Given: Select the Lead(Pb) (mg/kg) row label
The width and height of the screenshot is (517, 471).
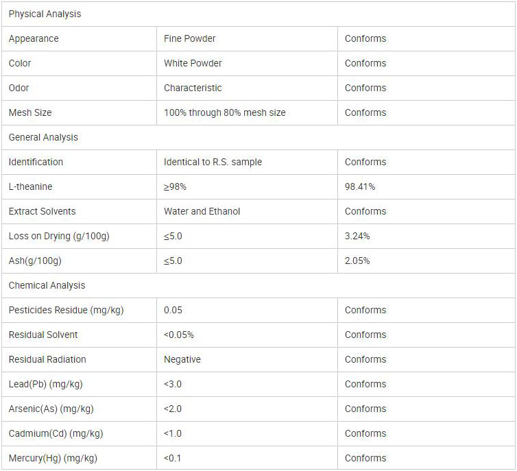Looking at the screenshot, I should [x=46, y=384].
